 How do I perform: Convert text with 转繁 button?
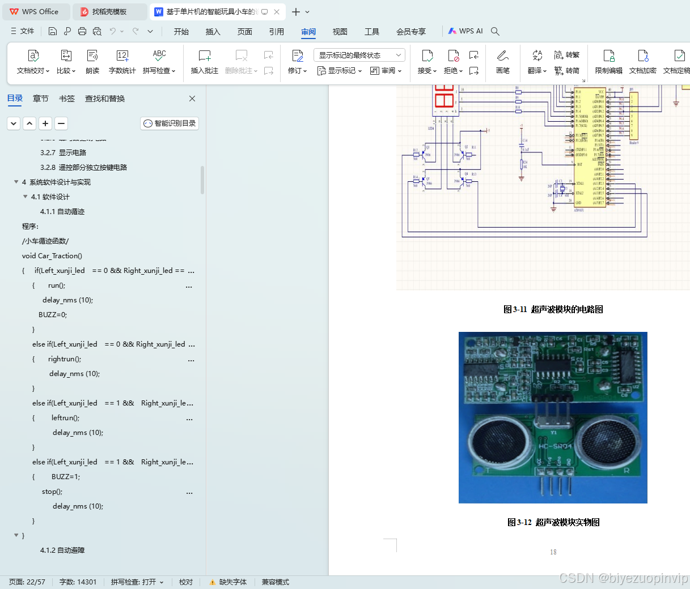pyautogui.click(x=567, y=55)
